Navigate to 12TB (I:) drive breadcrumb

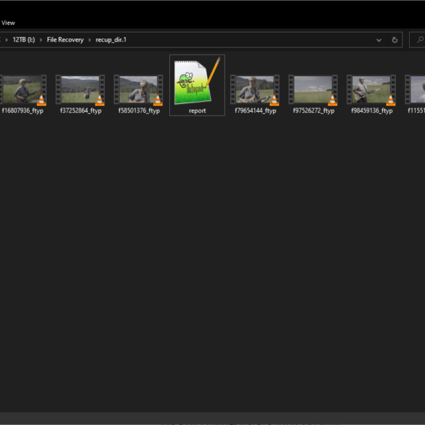pos(24,40)
